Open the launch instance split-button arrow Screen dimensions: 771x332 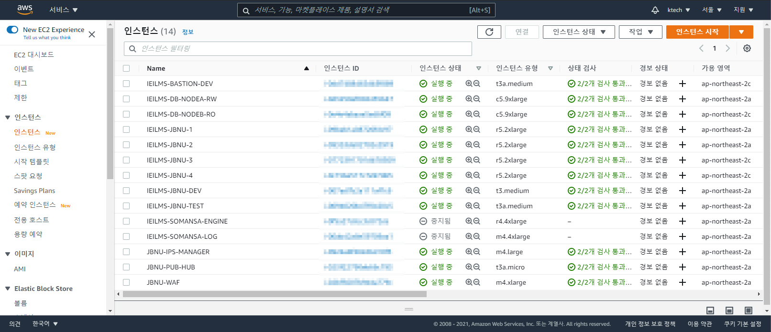pos(741,32)
